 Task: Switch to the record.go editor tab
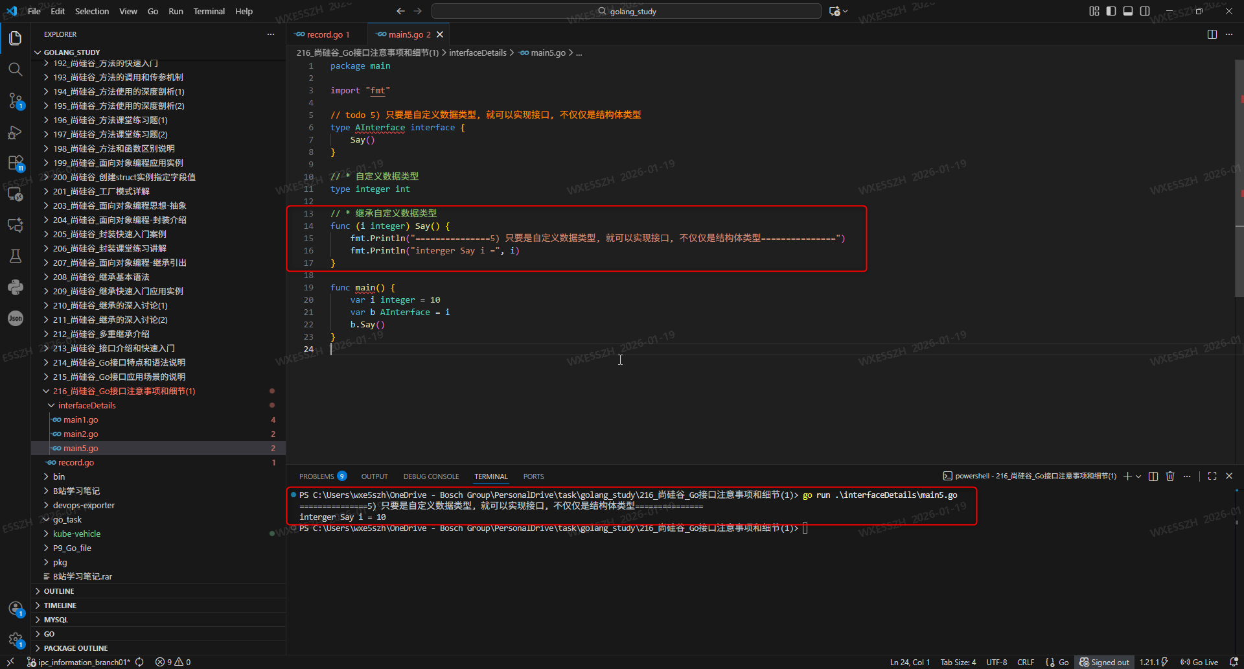coord(327,34)
